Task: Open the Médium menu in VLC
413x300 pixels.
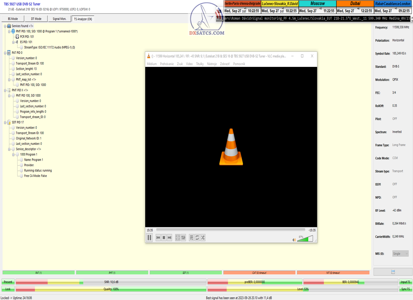Action: pos(152,64)
